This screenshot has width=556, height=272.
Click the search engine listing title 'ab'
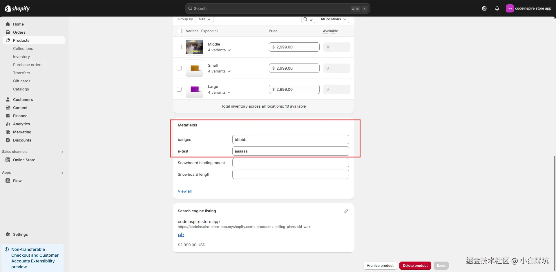[x=181, y=235]
